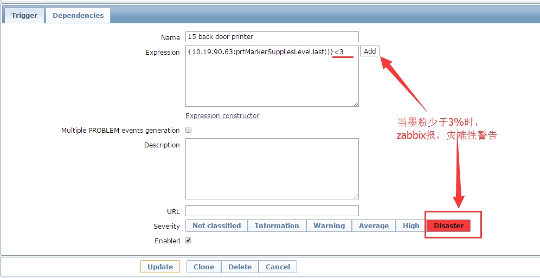Set severity to Average

(374, 225)
